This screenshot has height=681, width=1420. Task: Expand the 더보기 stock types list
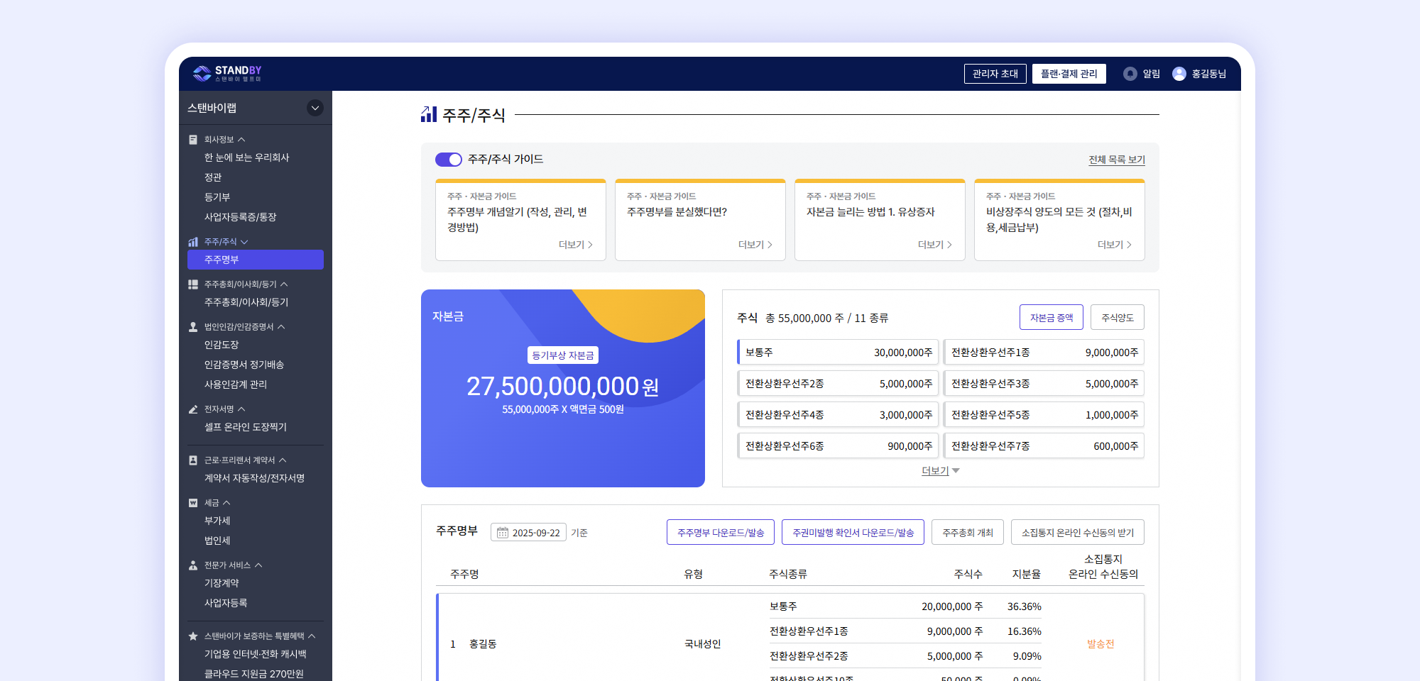[x=940, y=471]
